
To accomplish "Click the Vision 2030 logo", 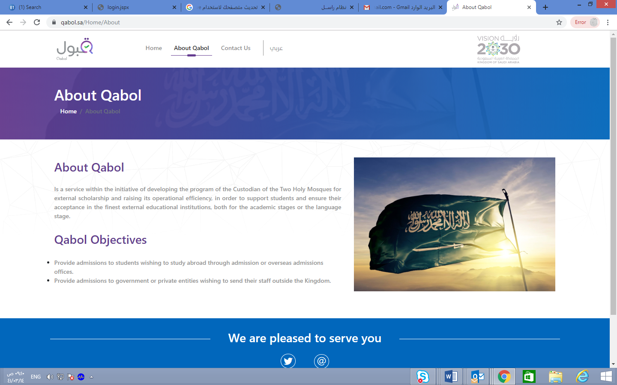I will coord(498,49).
